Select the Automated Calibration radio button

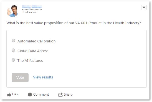tap(13, 40)
